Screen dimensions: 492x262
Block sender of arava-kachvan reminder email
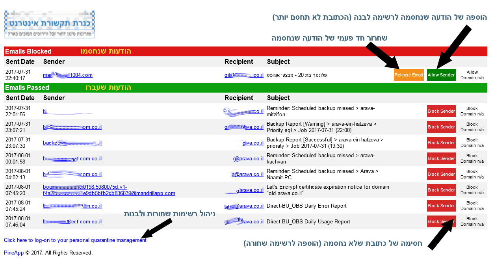441,158
